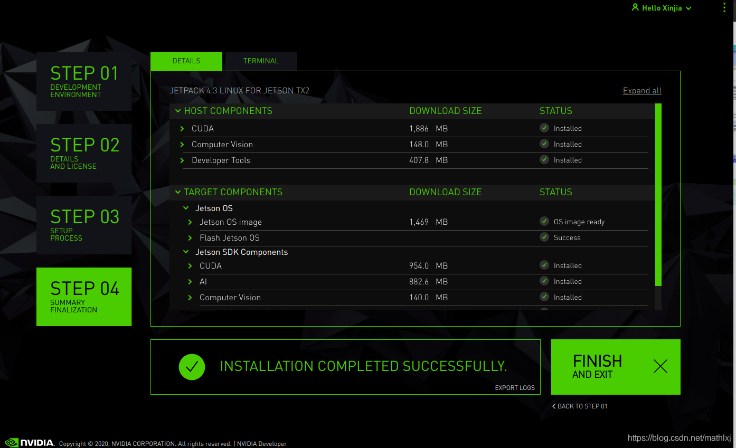Expand the Developer Tools row
This screenshot has width=736, height=448.
click(x=182, y=160)
